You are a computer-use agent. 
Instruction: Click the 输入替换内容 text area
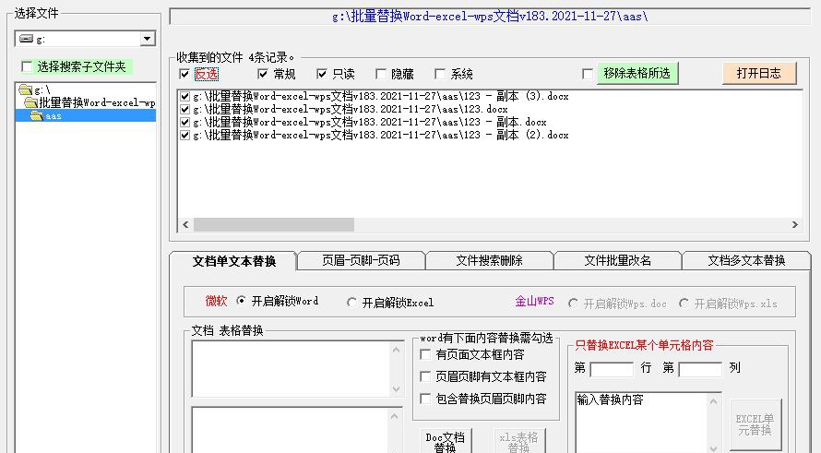[641, 423]
